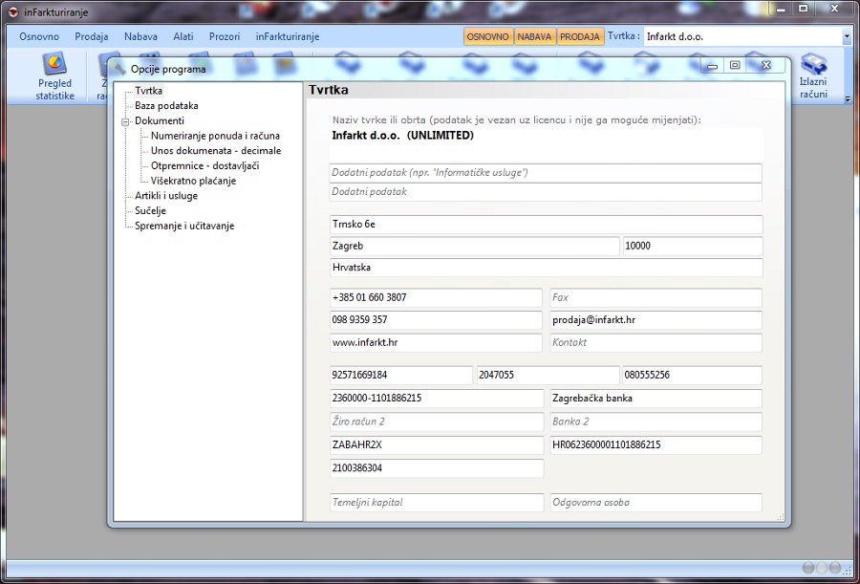Click the postal code field 10000
The width and height of the screenshot is (860, 584).
(692, 246)
